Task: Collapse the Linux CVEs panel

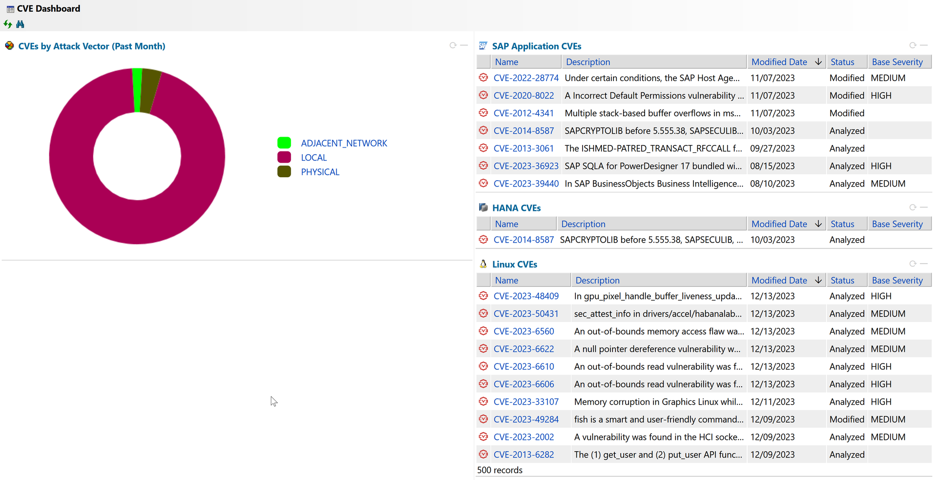Action: point(924,264)
